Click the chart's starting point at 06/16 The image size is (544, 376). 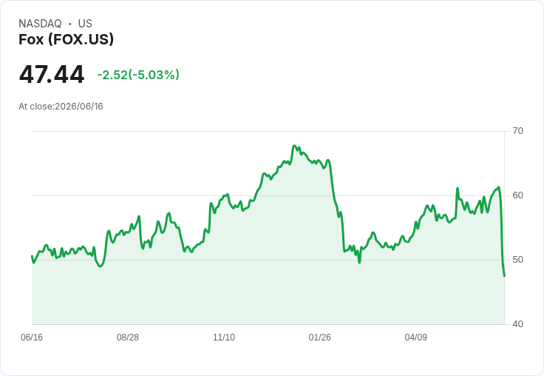(32, 256)
